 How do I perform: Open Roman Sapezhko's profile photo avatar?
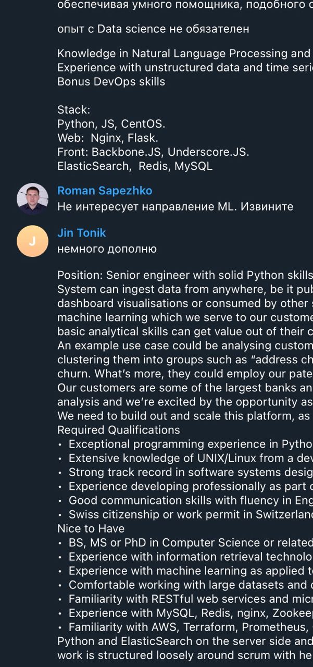click(32, 199)
